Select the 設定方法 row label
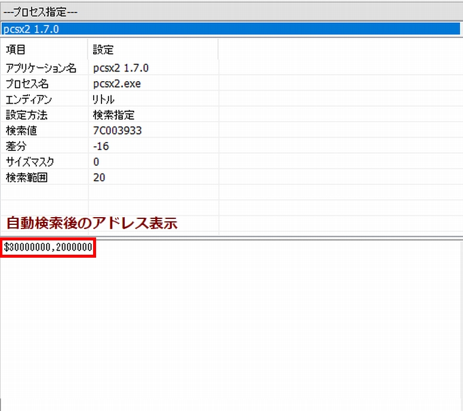Viewport: 463px width, 411px height. click(x=26, y=115)
